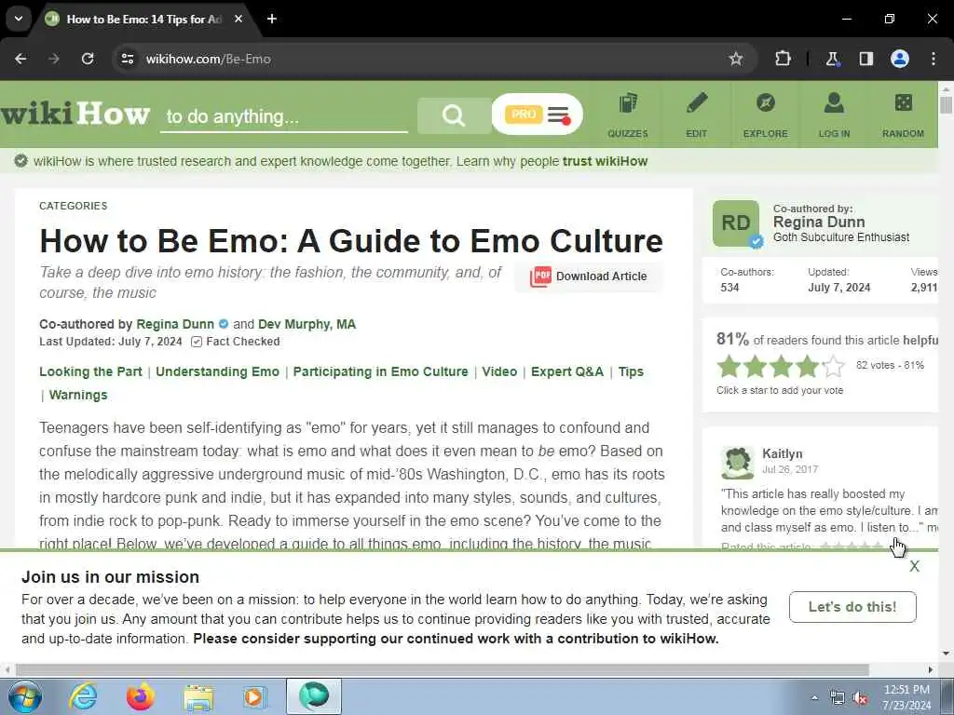Open the Quizzes icon
The image size is (954, 715).
pyautogui.click(x=628, y=115)
